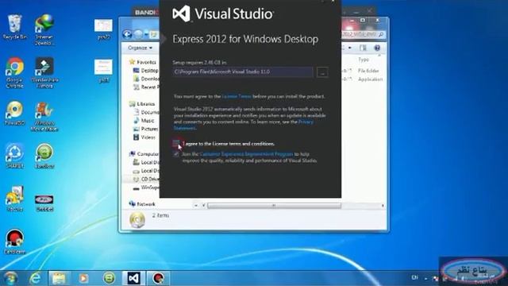
Task: Select Recent Places in Explorer navigation pane
Action: coord(146,87)
